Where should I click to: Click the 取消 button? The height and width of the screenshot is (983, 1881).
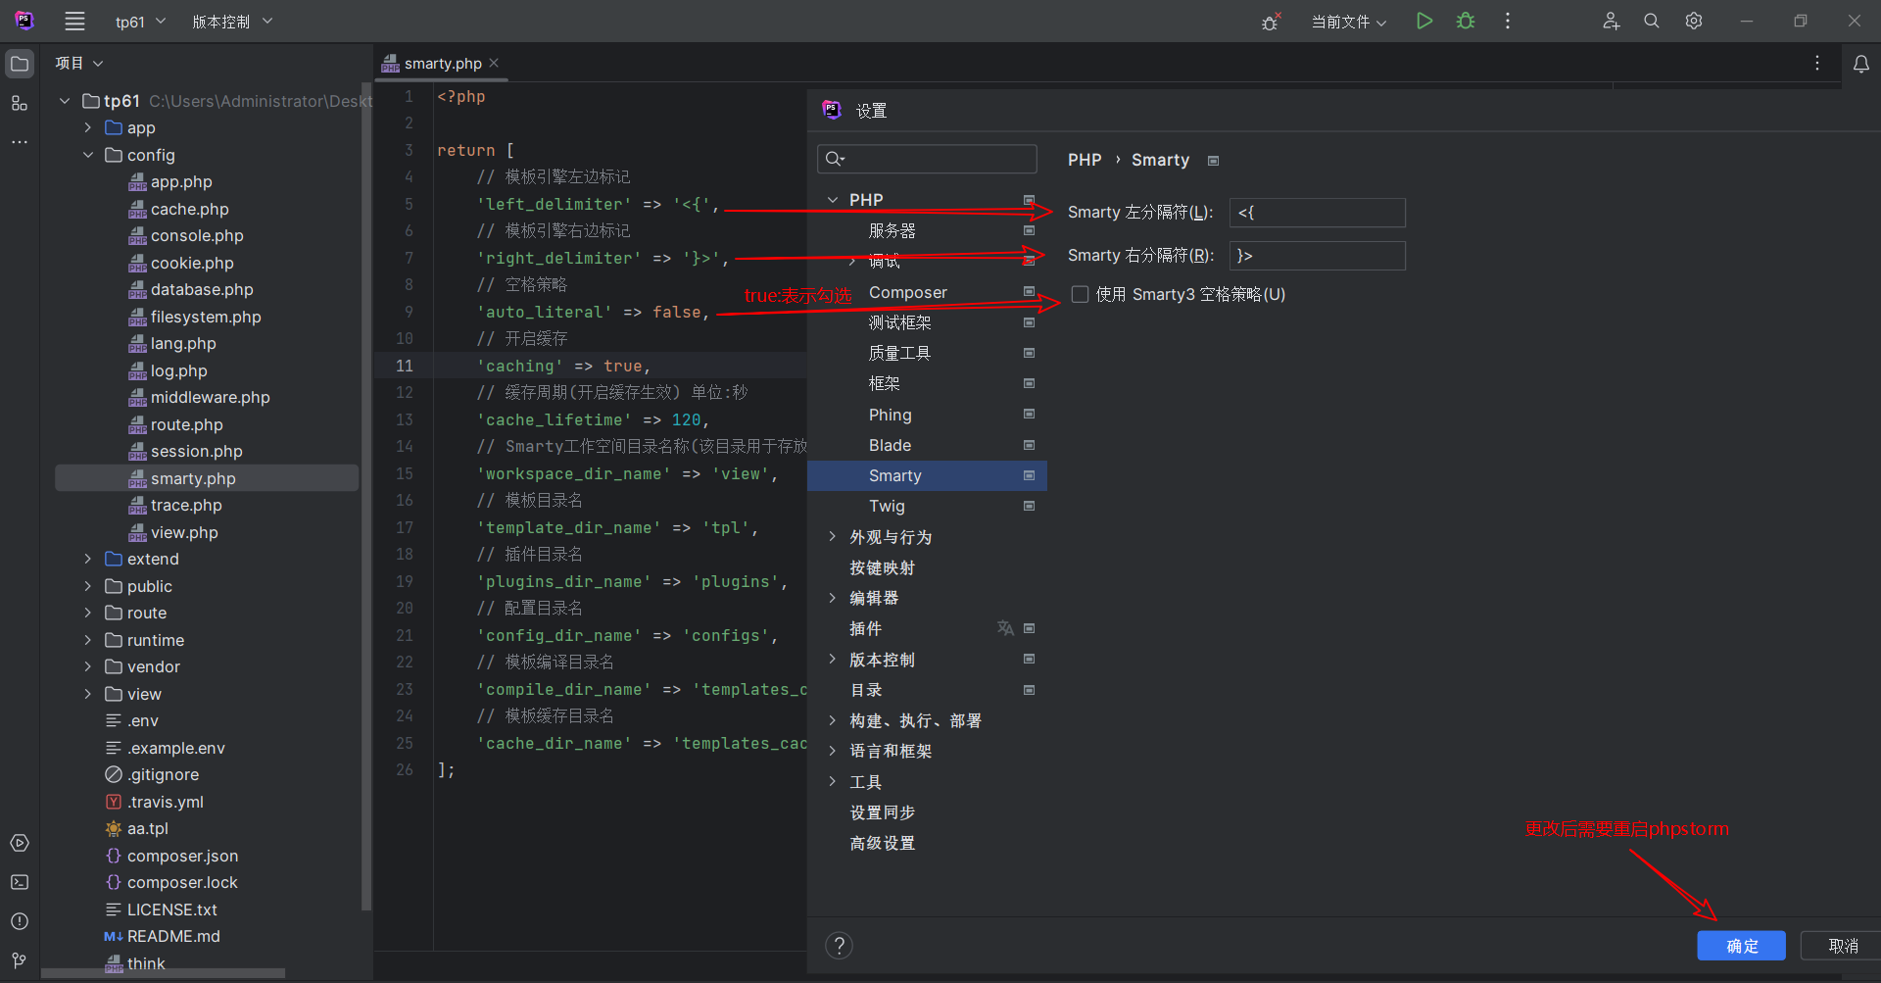point(1843,946)
